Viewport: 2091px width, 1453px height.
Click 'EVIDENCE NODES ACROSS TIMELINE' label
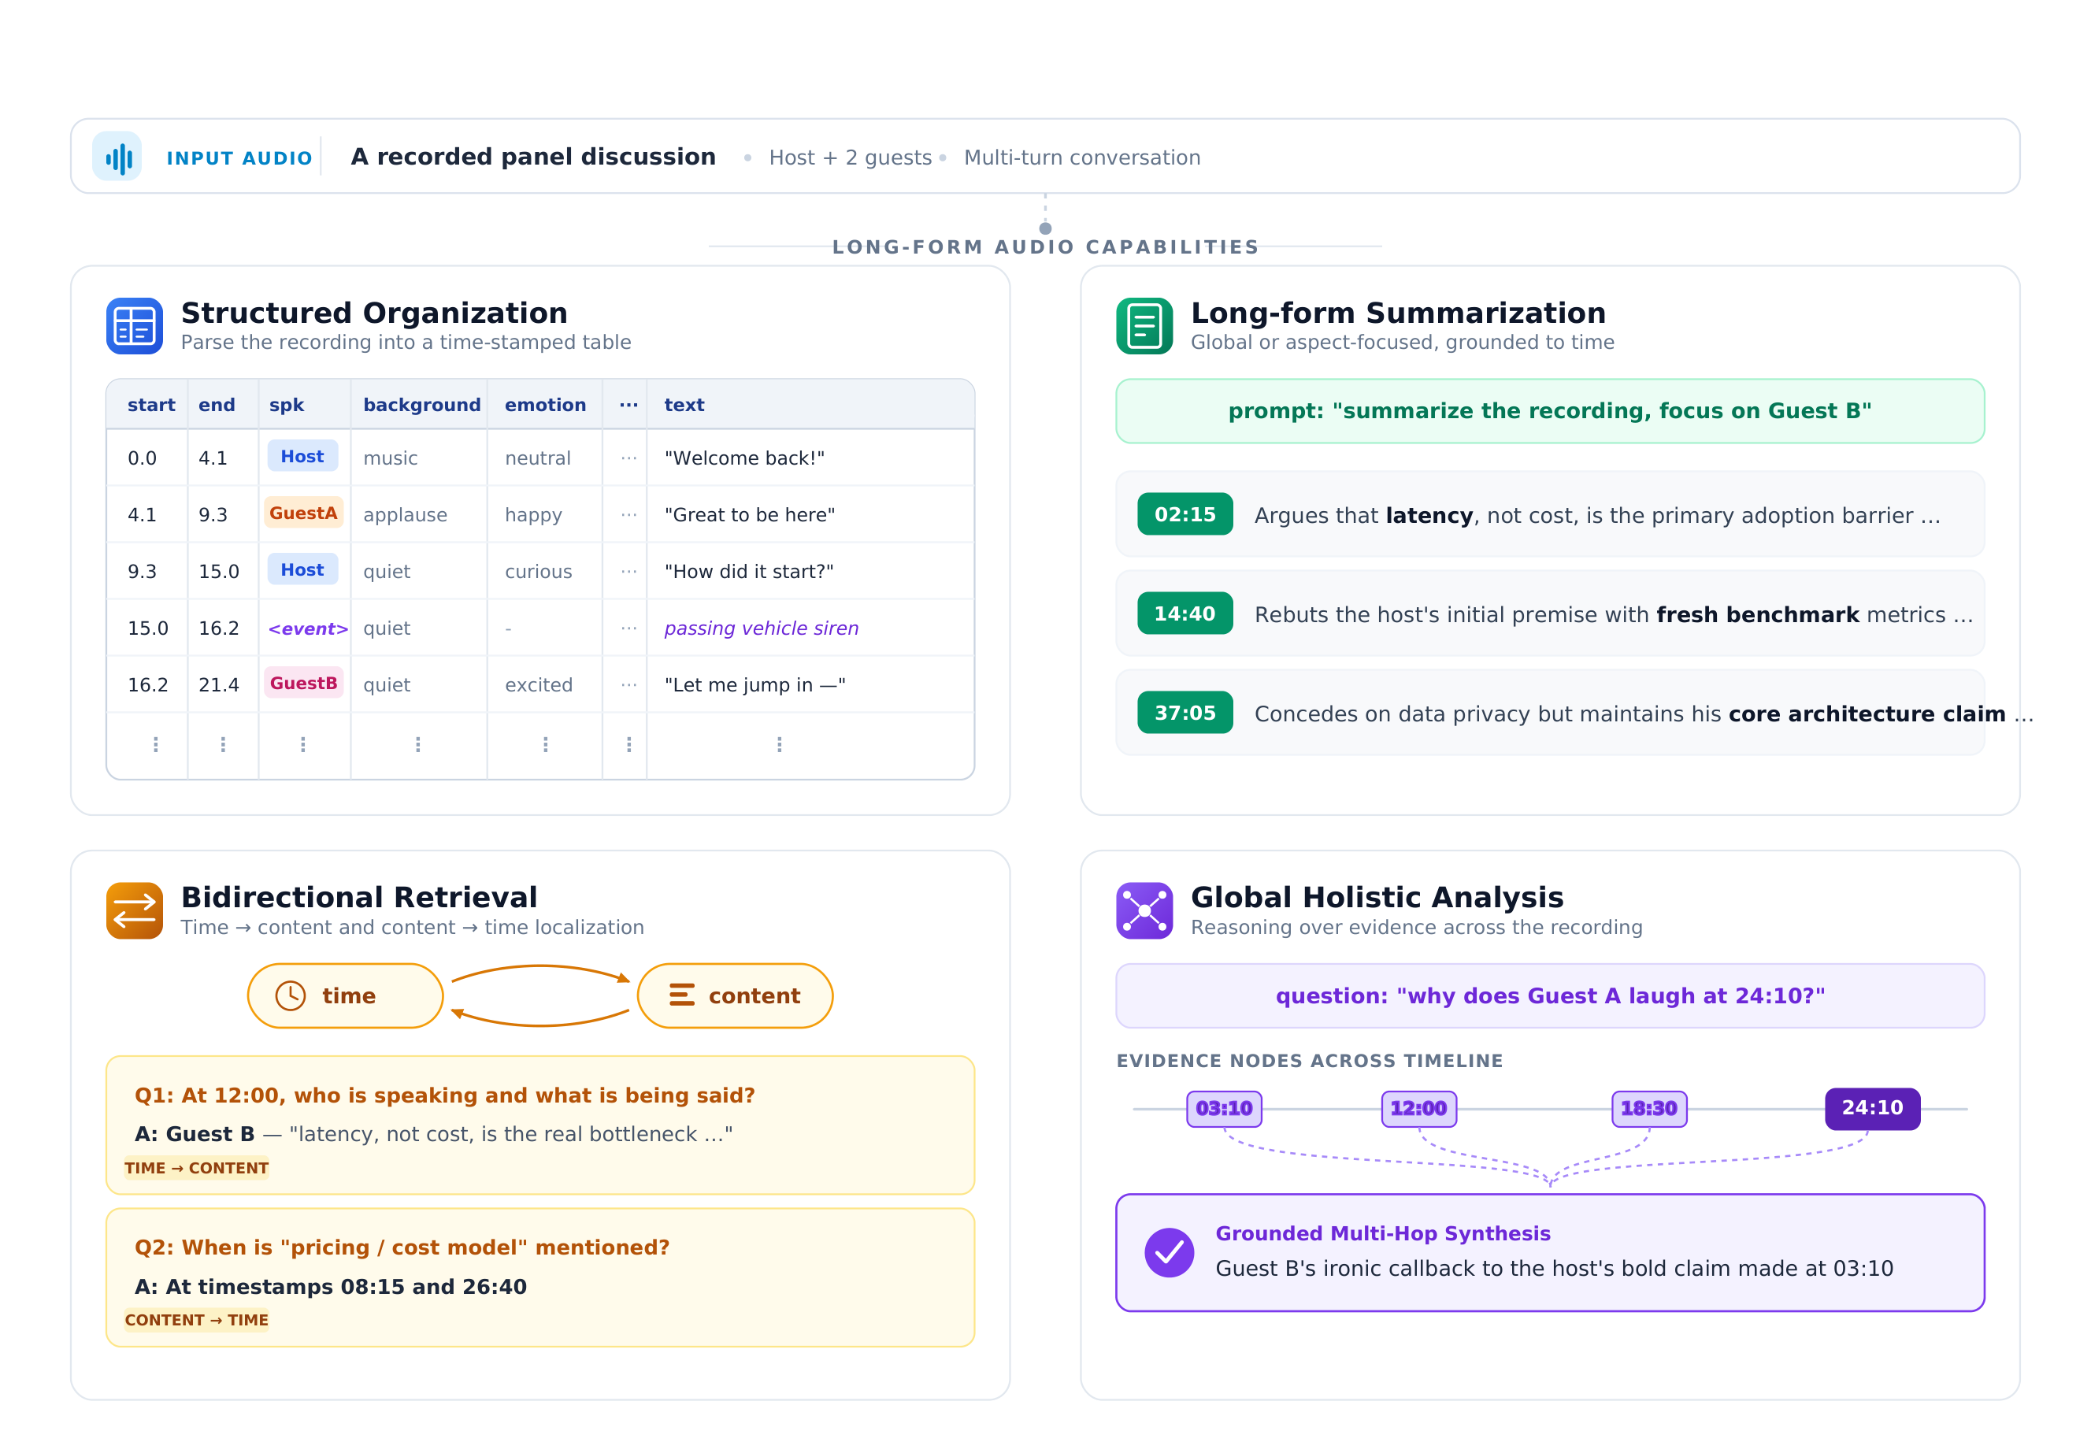1309,1061
